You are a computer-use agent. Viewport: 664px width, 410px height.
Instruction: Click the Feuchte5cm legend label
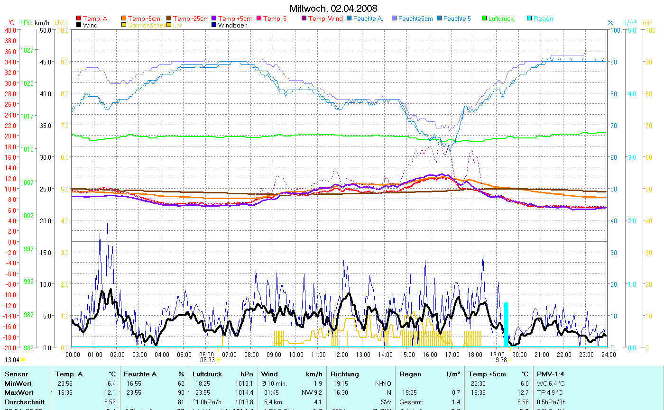tap(415, 18)
